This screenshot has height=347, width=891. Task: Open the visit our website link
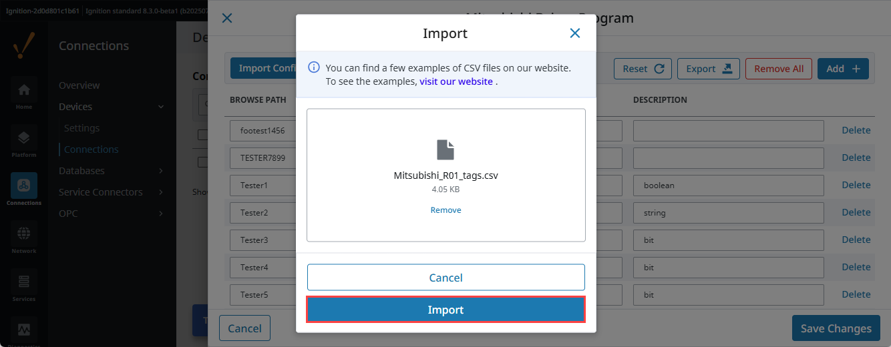[456, 81]
